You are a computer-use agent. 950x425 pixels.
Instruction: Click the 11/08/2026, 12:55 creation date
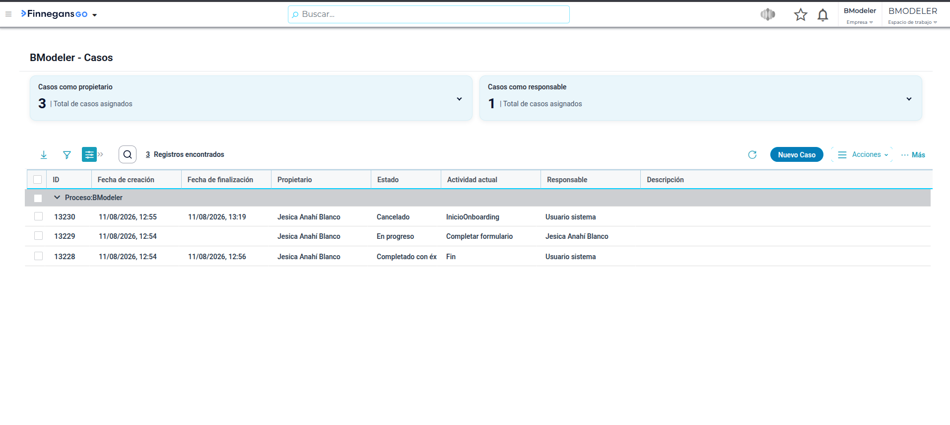pyautogui.click(x=128, y=217)
